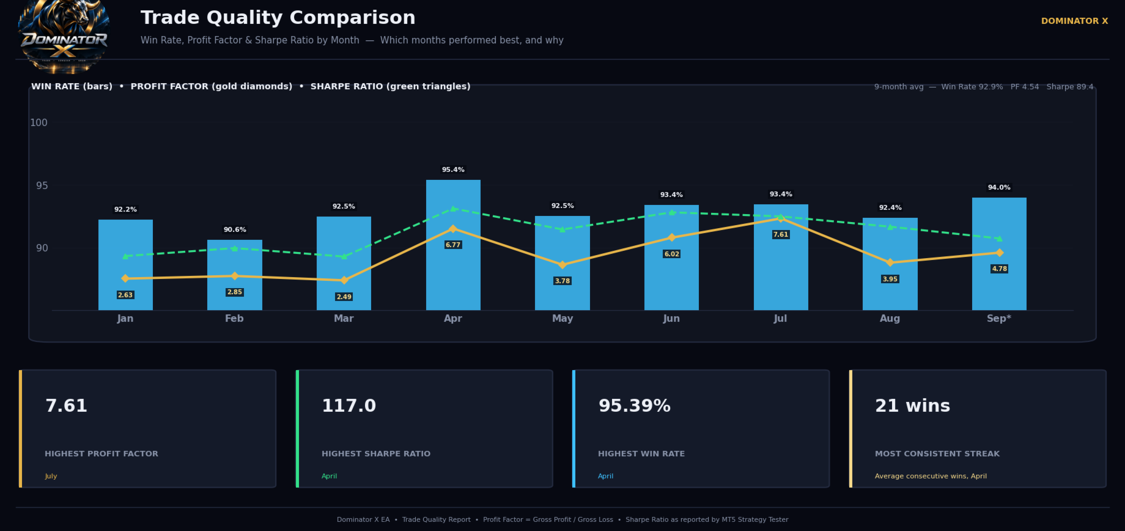Image resolution: width=1125 pixels, height=531 pixels.
Task: Select the Highest Win Rate card
Action: tap(701, 428)
